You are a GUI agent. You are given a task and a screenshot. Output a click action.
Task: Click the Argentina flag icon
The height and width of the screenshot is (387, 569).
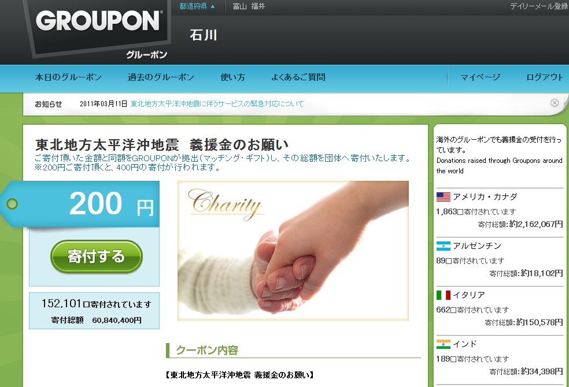444,246
